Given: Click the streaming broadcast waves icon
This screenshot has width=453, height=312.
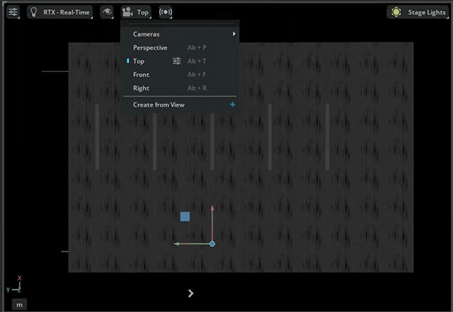Looking at the screenshot, I should [166, 12].
